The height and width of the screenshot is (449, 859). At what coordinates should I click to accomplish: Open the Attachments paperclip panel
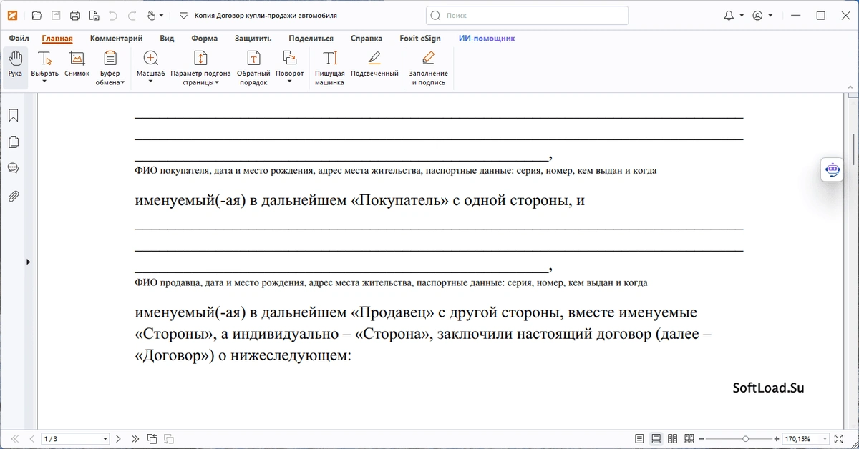point(13,196)
